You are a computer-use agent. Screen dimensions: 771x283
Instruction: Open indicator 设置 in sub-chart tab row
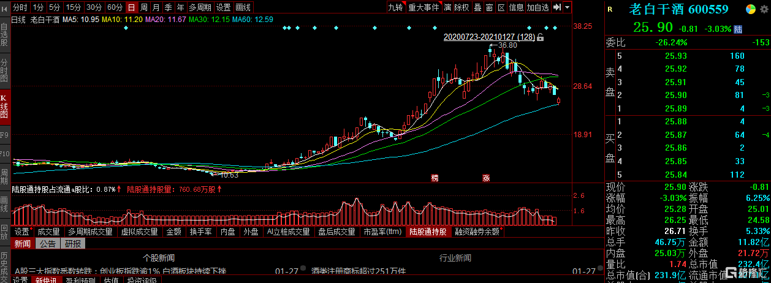23,232
